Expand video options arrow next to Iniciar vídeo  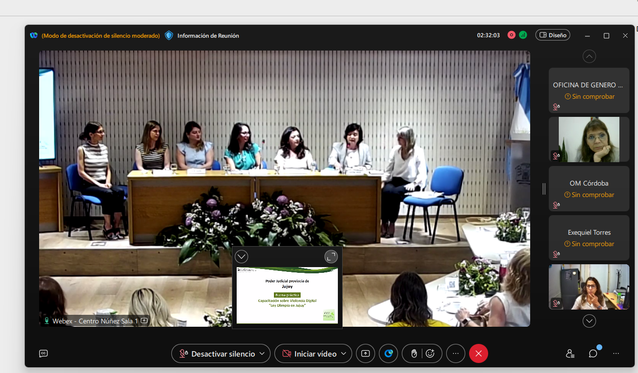click(344, 353)
